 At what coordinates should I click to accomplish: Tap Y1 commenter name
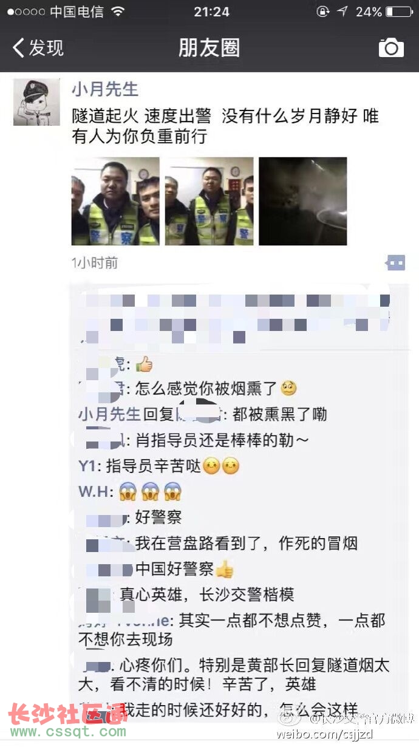[87, 466]
